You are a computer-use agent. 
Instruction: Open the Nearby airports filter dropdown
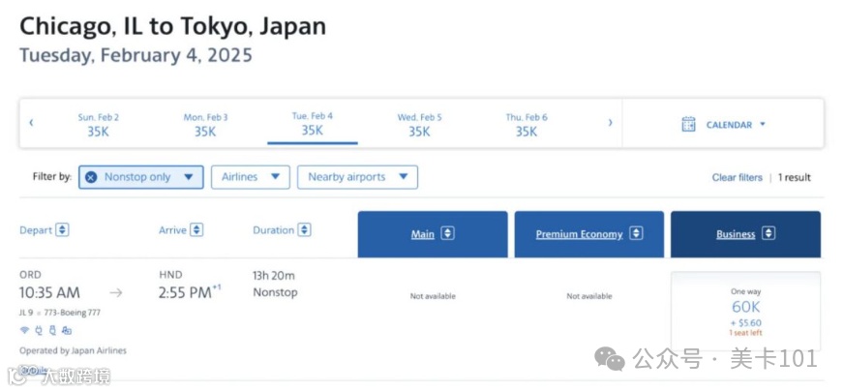tap(357, 177)
